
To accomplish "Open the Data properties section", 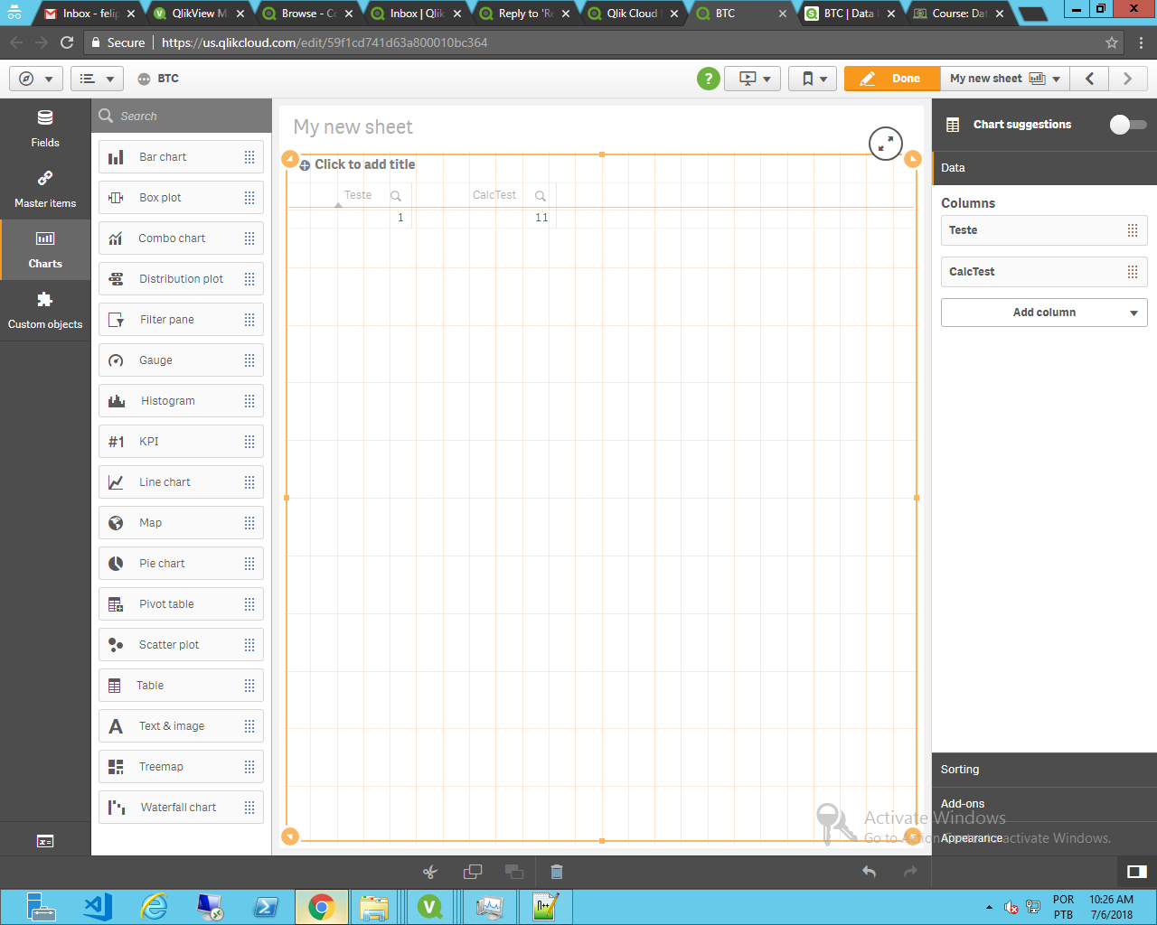I will [1044, 168].
